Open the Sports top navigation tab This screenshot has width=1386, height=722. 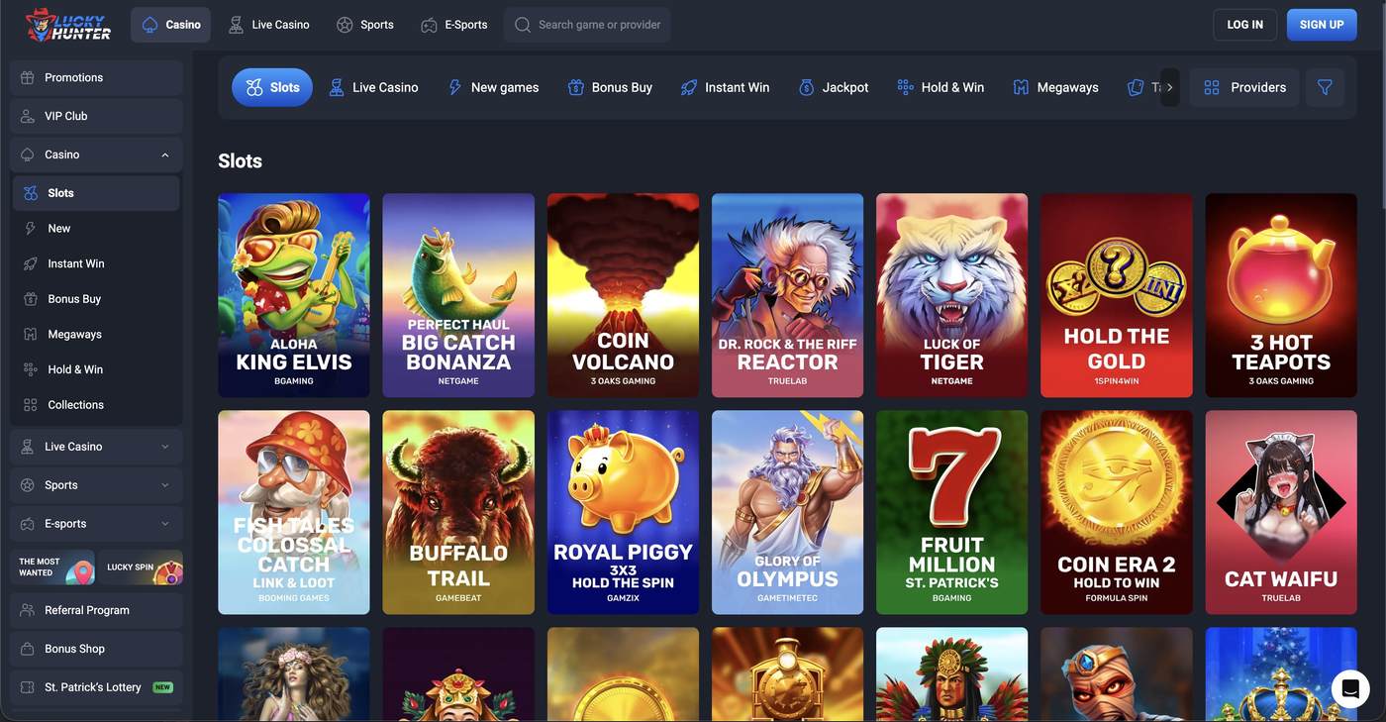[365, 25]
